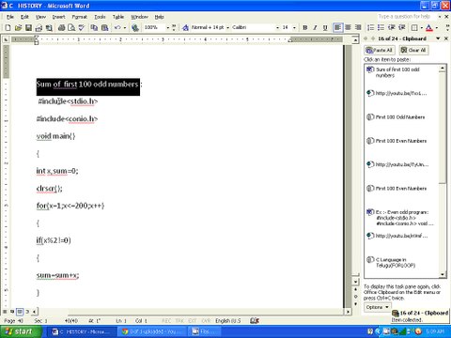Close the Clipboard task pane
Screen dimensions: 451x338
click(x=446, y=38)
